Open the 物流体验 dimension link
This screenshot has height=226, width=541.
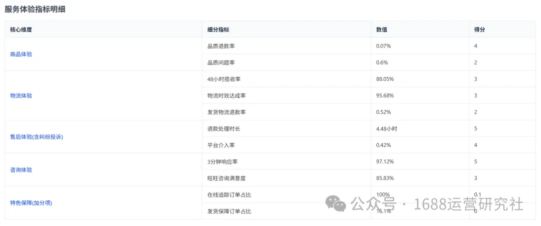pos(21,95)
